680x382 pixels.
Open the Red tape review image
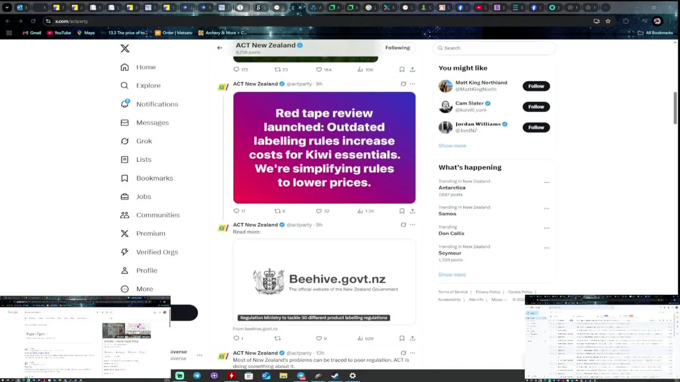tap(324, 147)
